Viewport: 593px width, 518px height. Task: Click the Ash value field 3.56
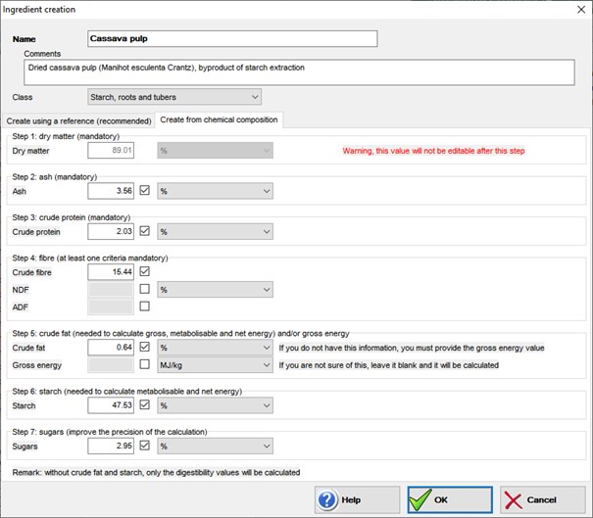[111, 191]
